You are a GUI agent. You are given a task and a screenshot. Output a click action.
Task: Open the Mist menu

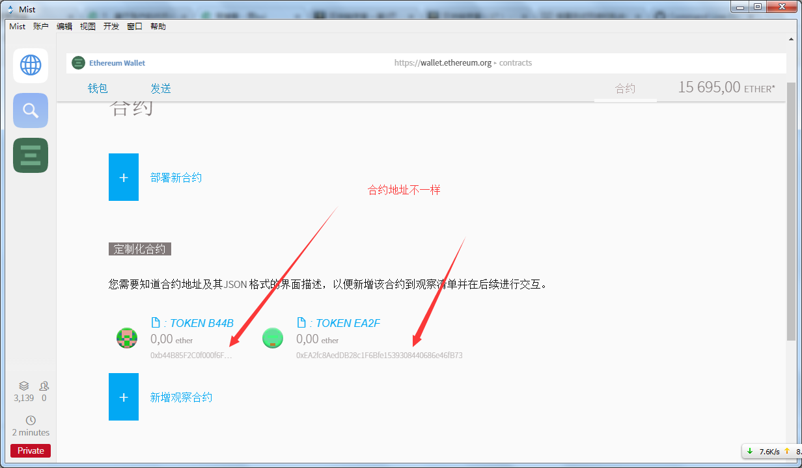(18, 27)
